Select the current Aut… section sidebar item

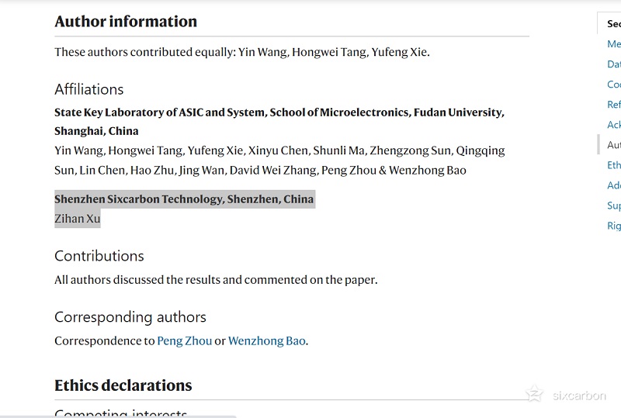[614, 145]
